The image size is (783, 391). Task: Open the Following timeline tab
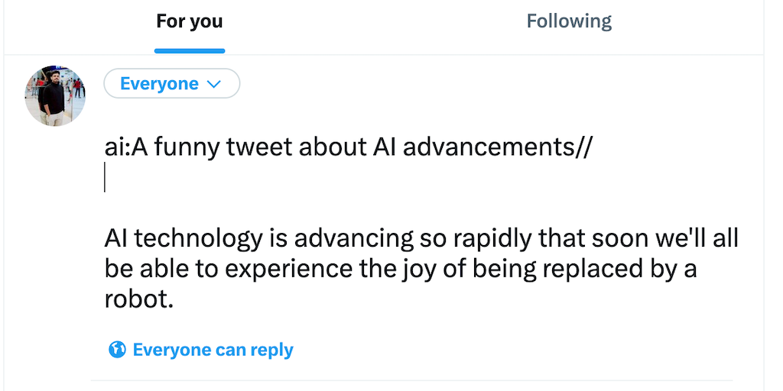pyautogui.click(x=569, y=21)
